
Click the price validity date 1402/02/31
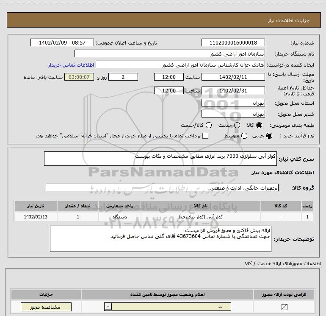233,90
